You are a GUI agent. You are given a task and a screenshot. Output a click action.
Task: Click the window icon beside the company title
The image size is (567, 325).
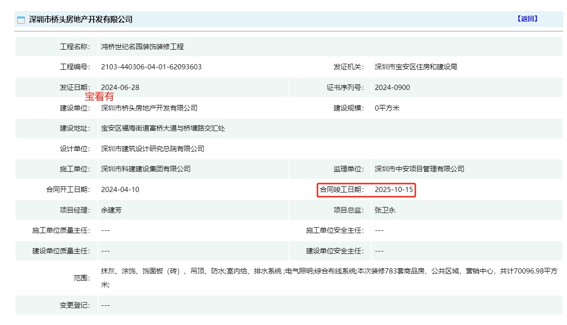click(x=21, y=20)
